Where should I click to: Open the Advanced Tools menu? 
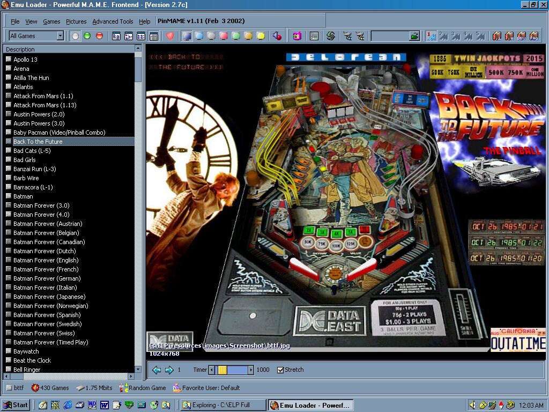[113, 21]
